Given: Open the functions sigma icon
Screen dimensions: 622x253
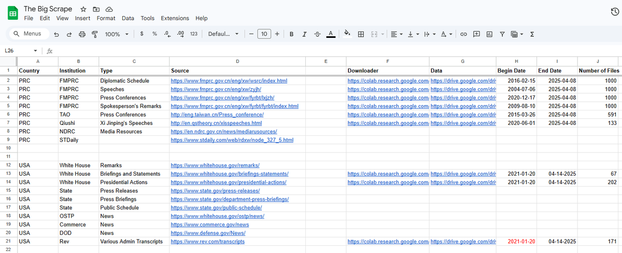Looking at the screenshot, I should coord(532,34).
